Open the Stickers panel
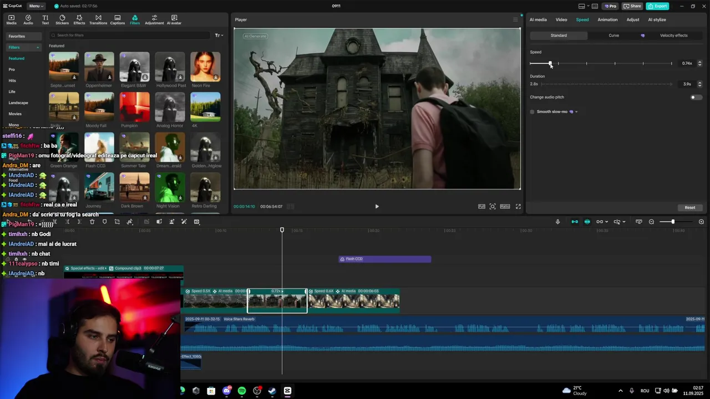This screenshot has height=399, width=710. point(62,20)
